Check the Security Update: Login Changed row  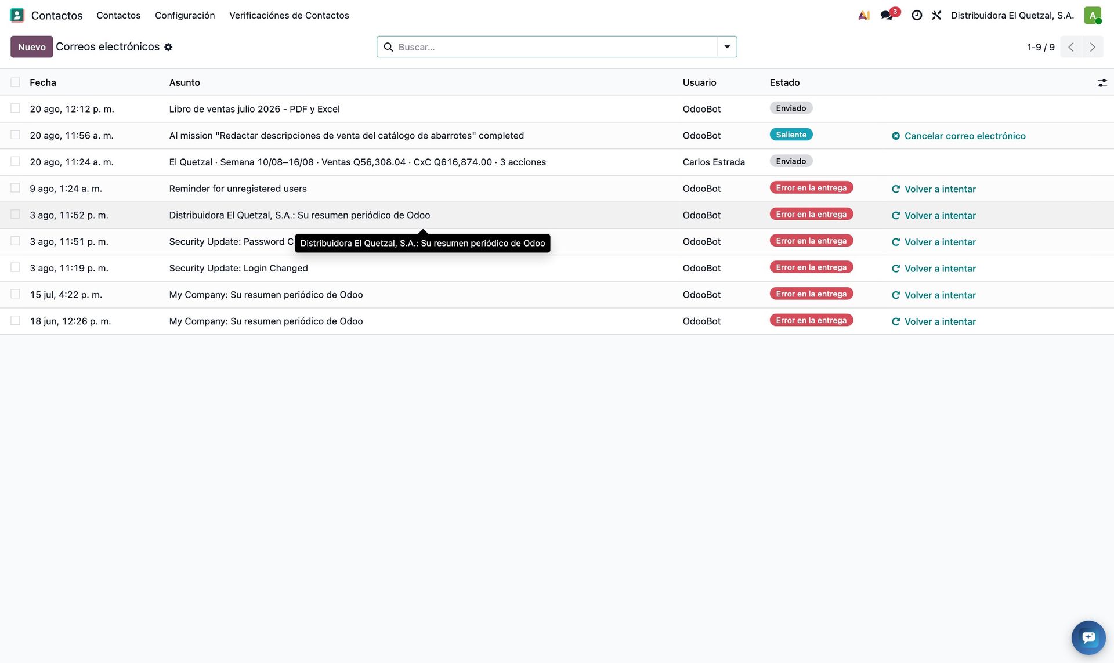(15, 268)
